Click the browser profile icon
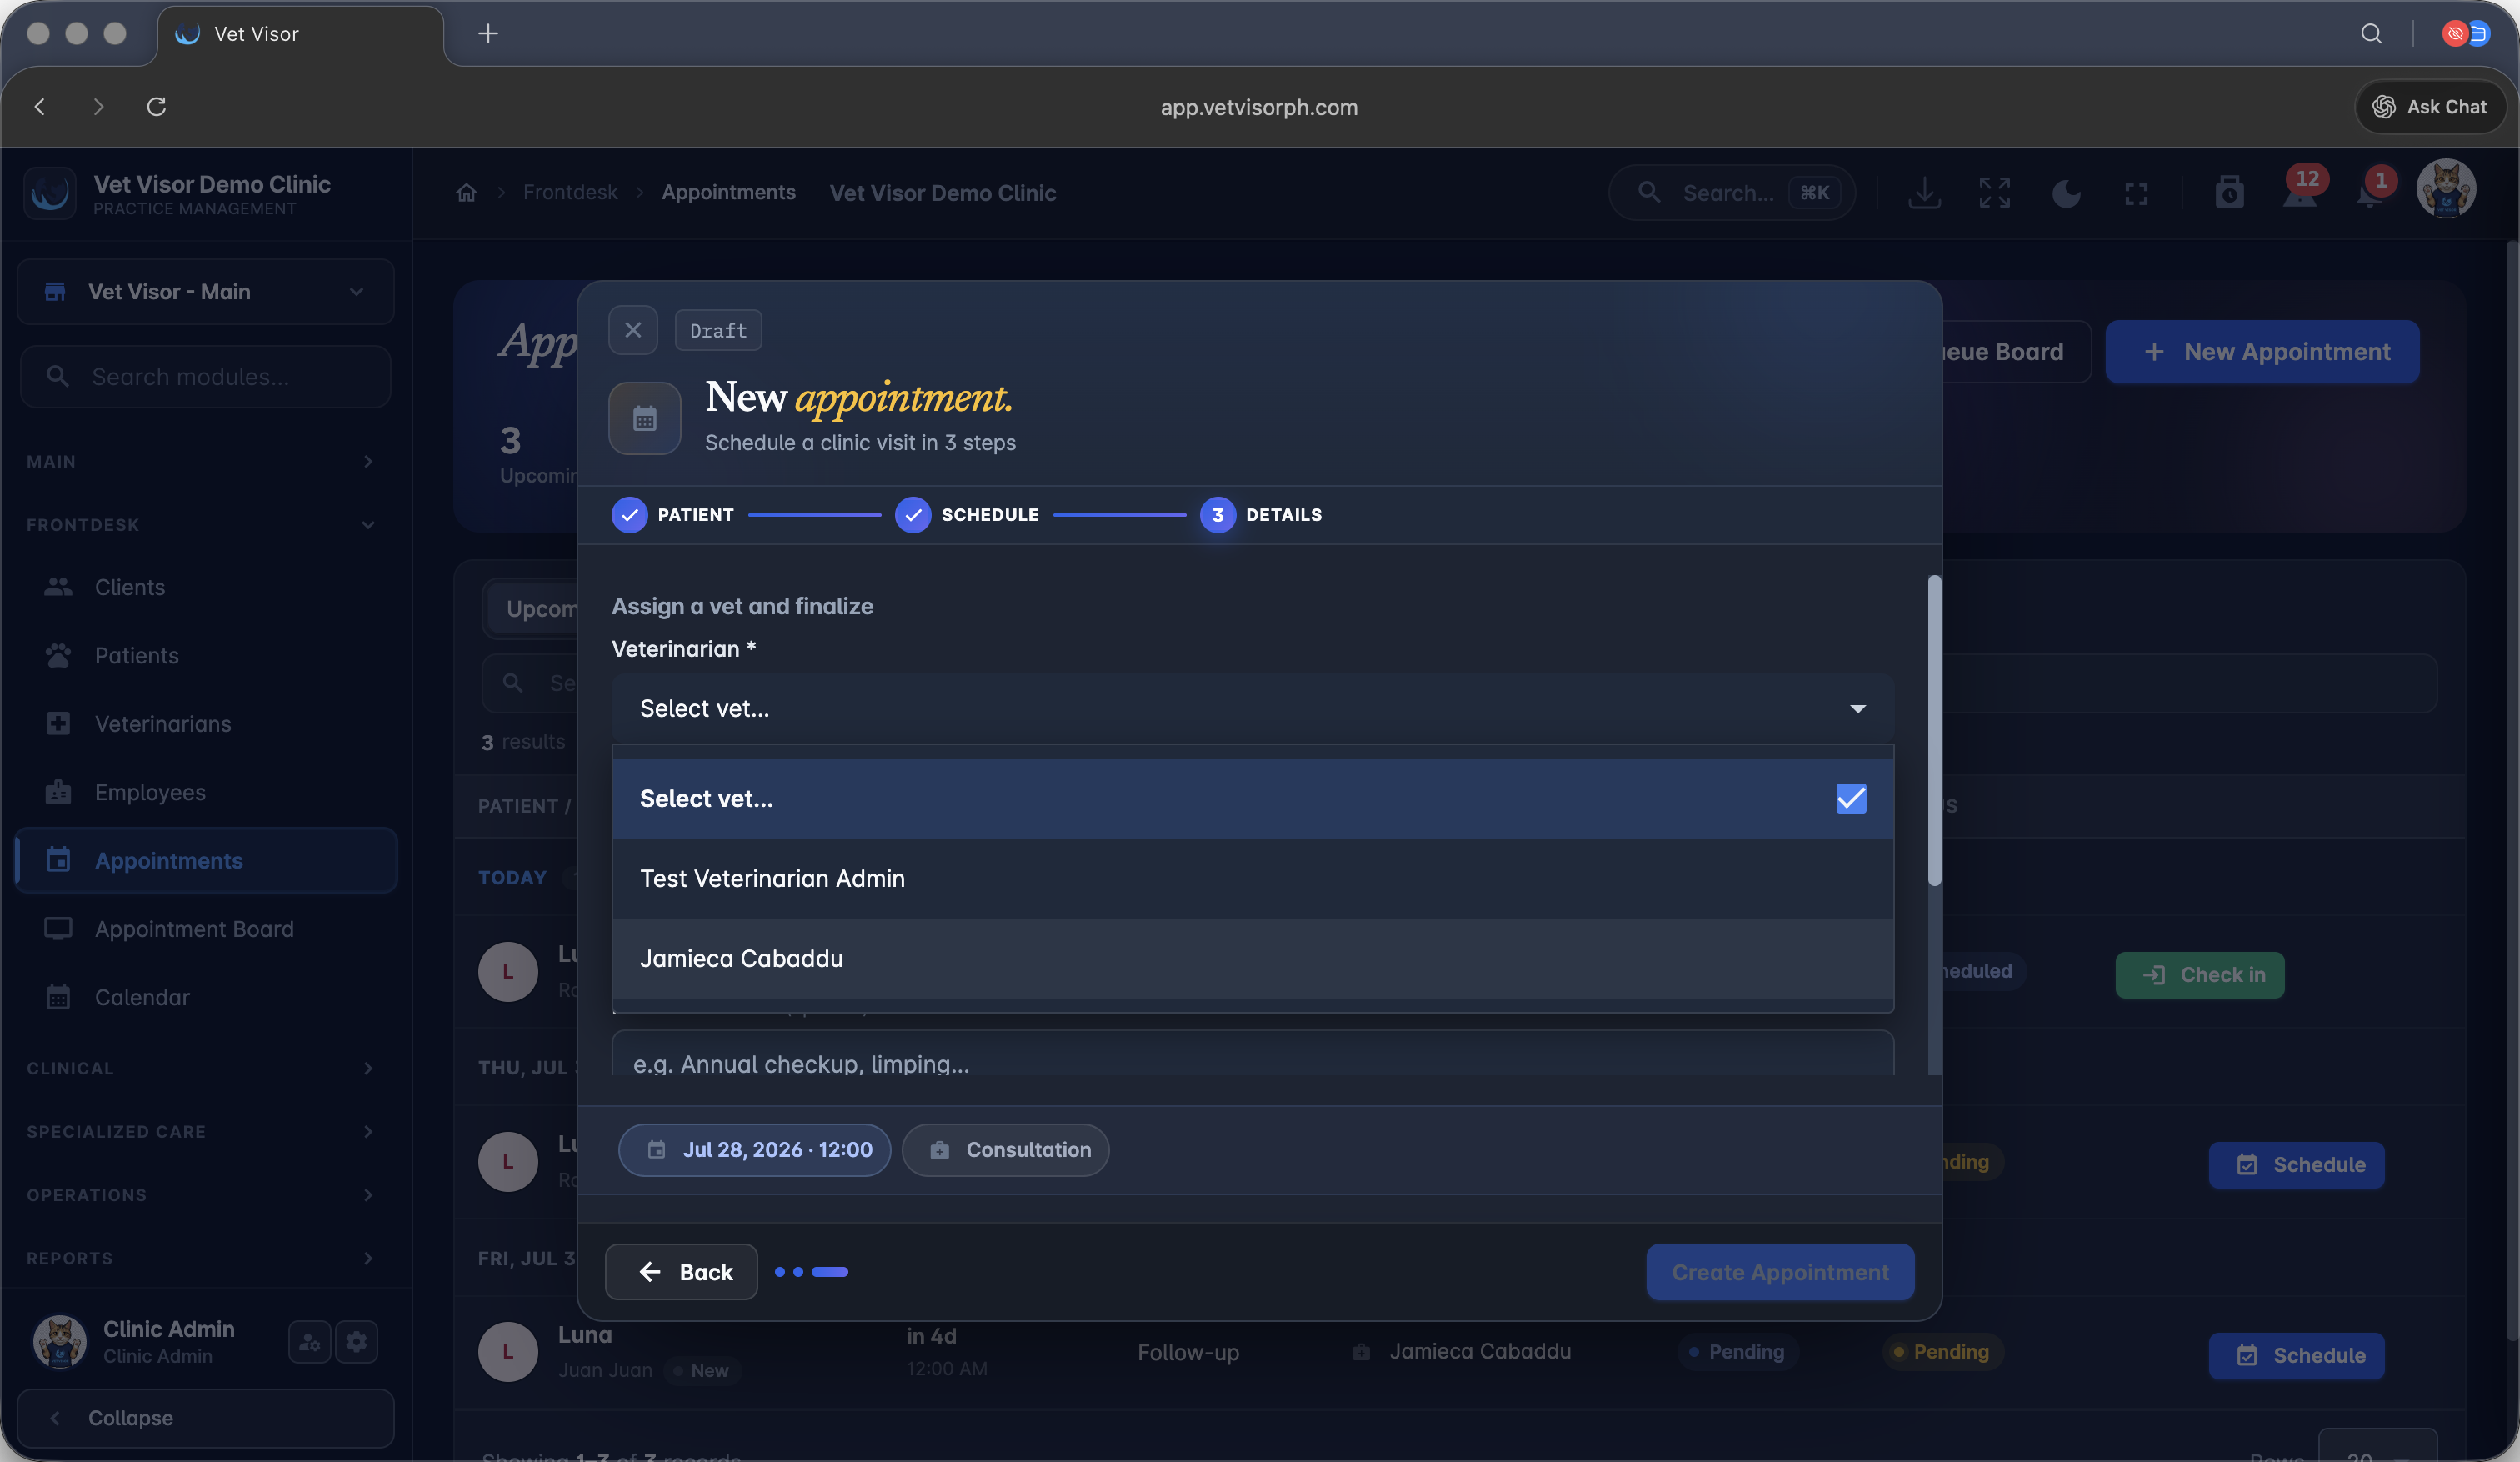The image size is (2520, 1462). coord(2466,34)
